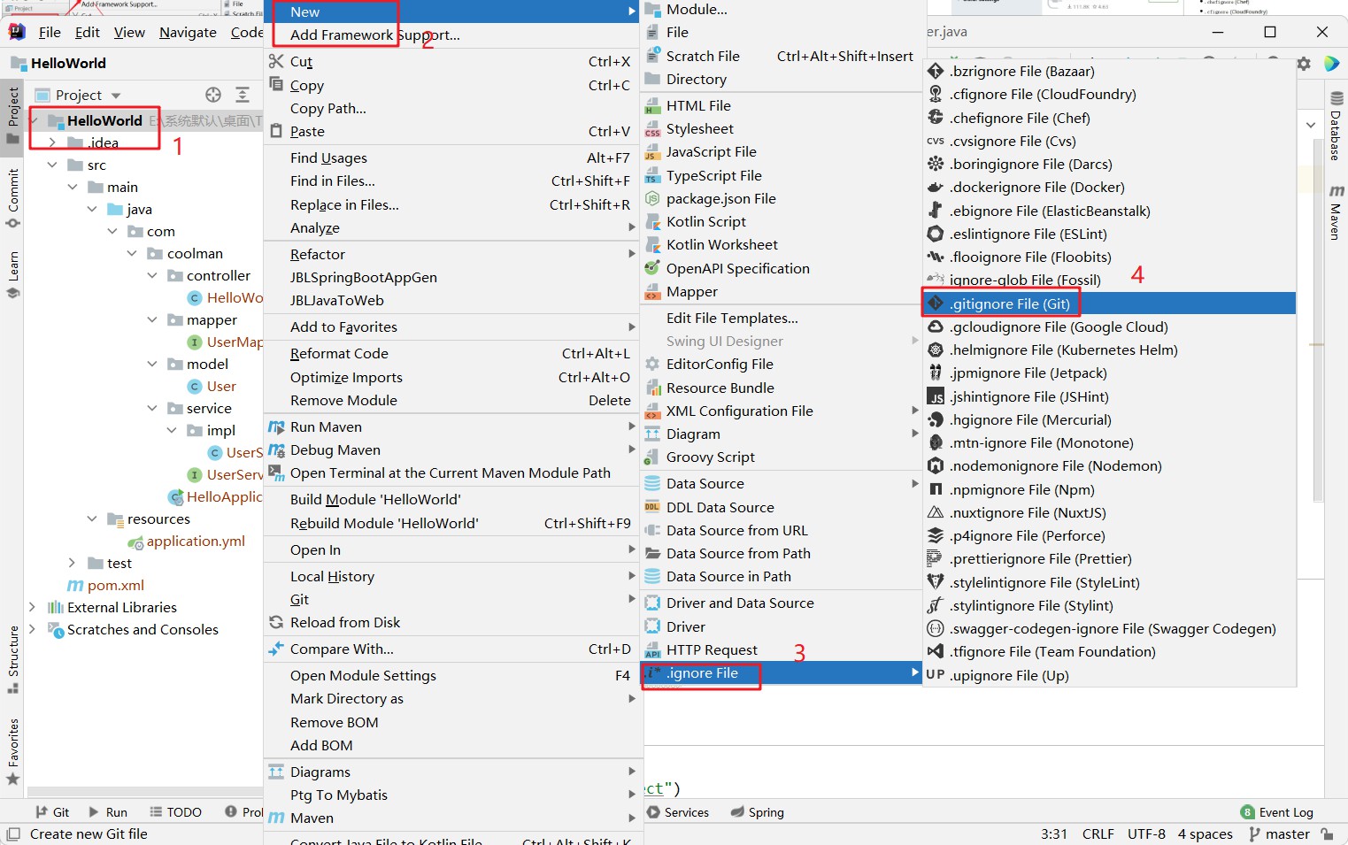
Task: Open the Git tool window button
Action: [x=52, y=811]
